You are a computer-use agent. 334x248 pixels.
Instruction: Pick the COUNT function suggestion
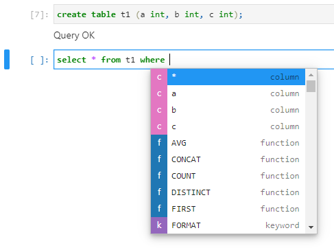228,176
